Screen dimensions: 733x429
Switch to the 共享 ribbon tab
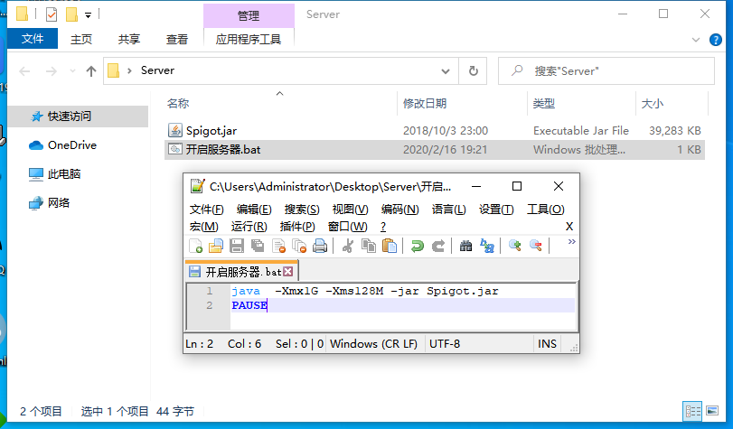[128, 39]
